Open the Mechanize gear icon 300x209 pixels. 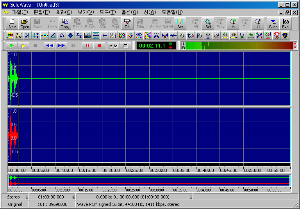70,35
